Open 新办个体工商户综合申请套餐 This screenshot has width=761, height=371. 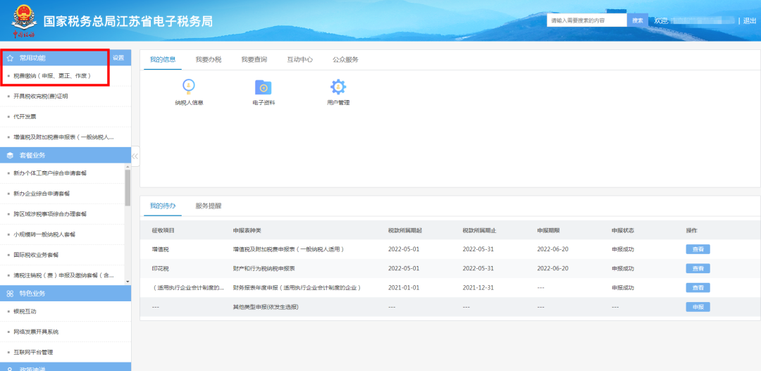(50, 173)
